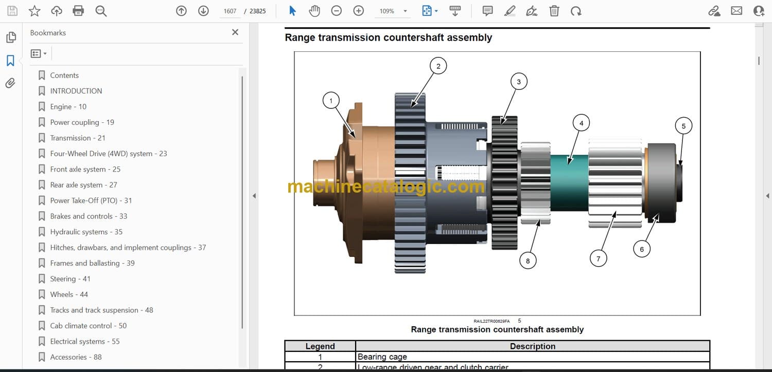Open the fit page options dropdown

click(436, 11)
